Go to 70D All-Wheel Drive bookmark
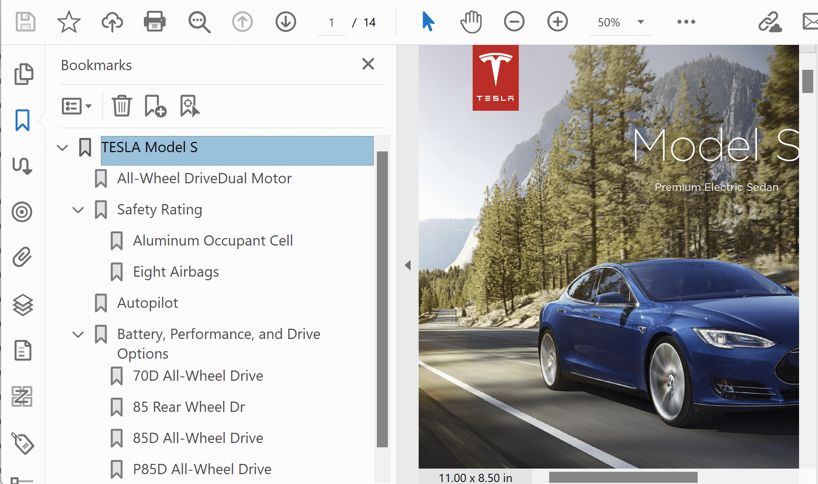 pos(198,376)
